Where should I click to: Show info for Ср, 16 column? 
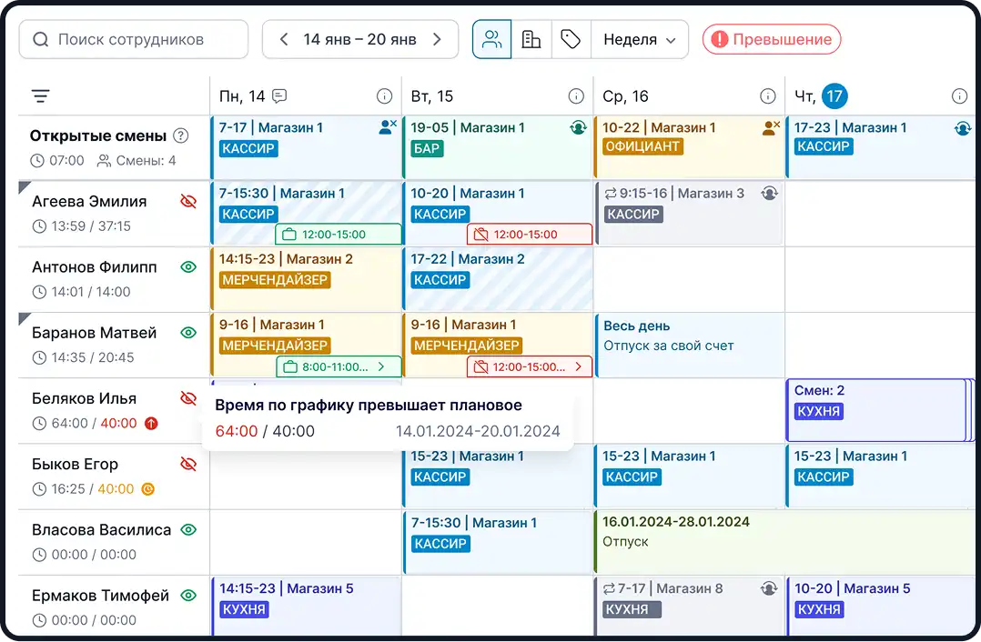pyautogui.click(x=768, y=95)
